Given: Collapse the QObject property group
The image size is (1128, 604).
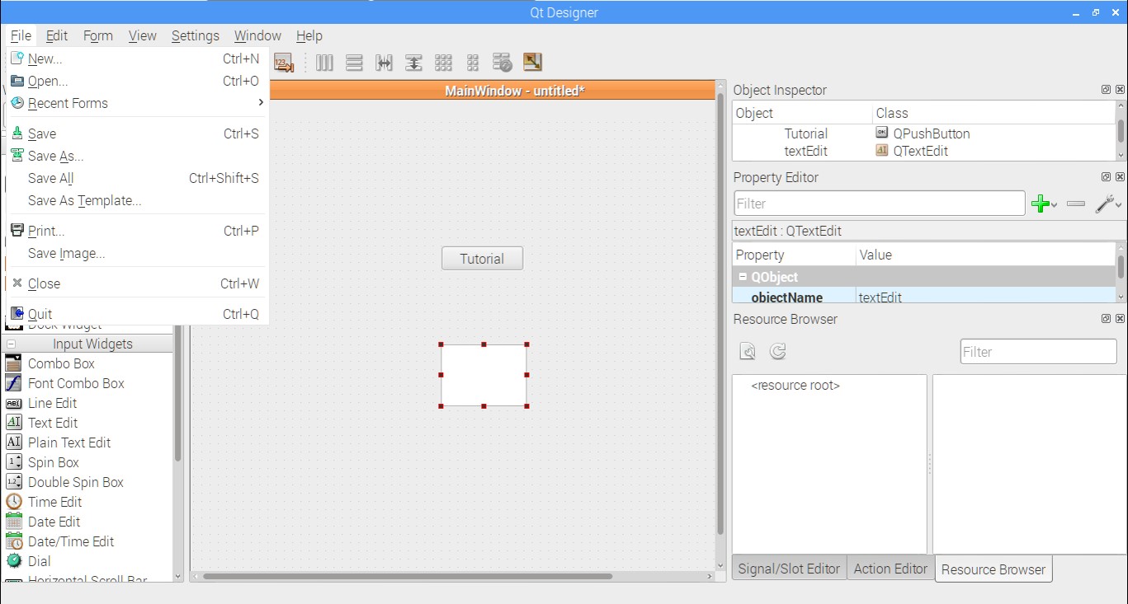Looking at the screenshot, I should click(742, 277).
